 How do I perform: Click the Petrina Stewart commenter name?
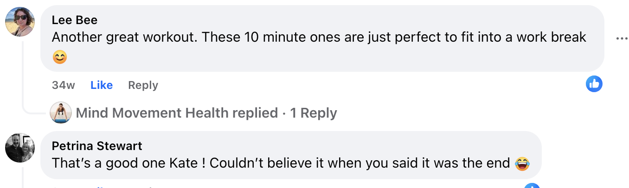click(97, 146)
